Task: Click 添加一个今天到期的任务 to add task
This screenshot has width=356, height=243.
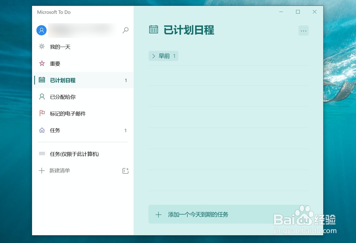Action: click(198, 215)
